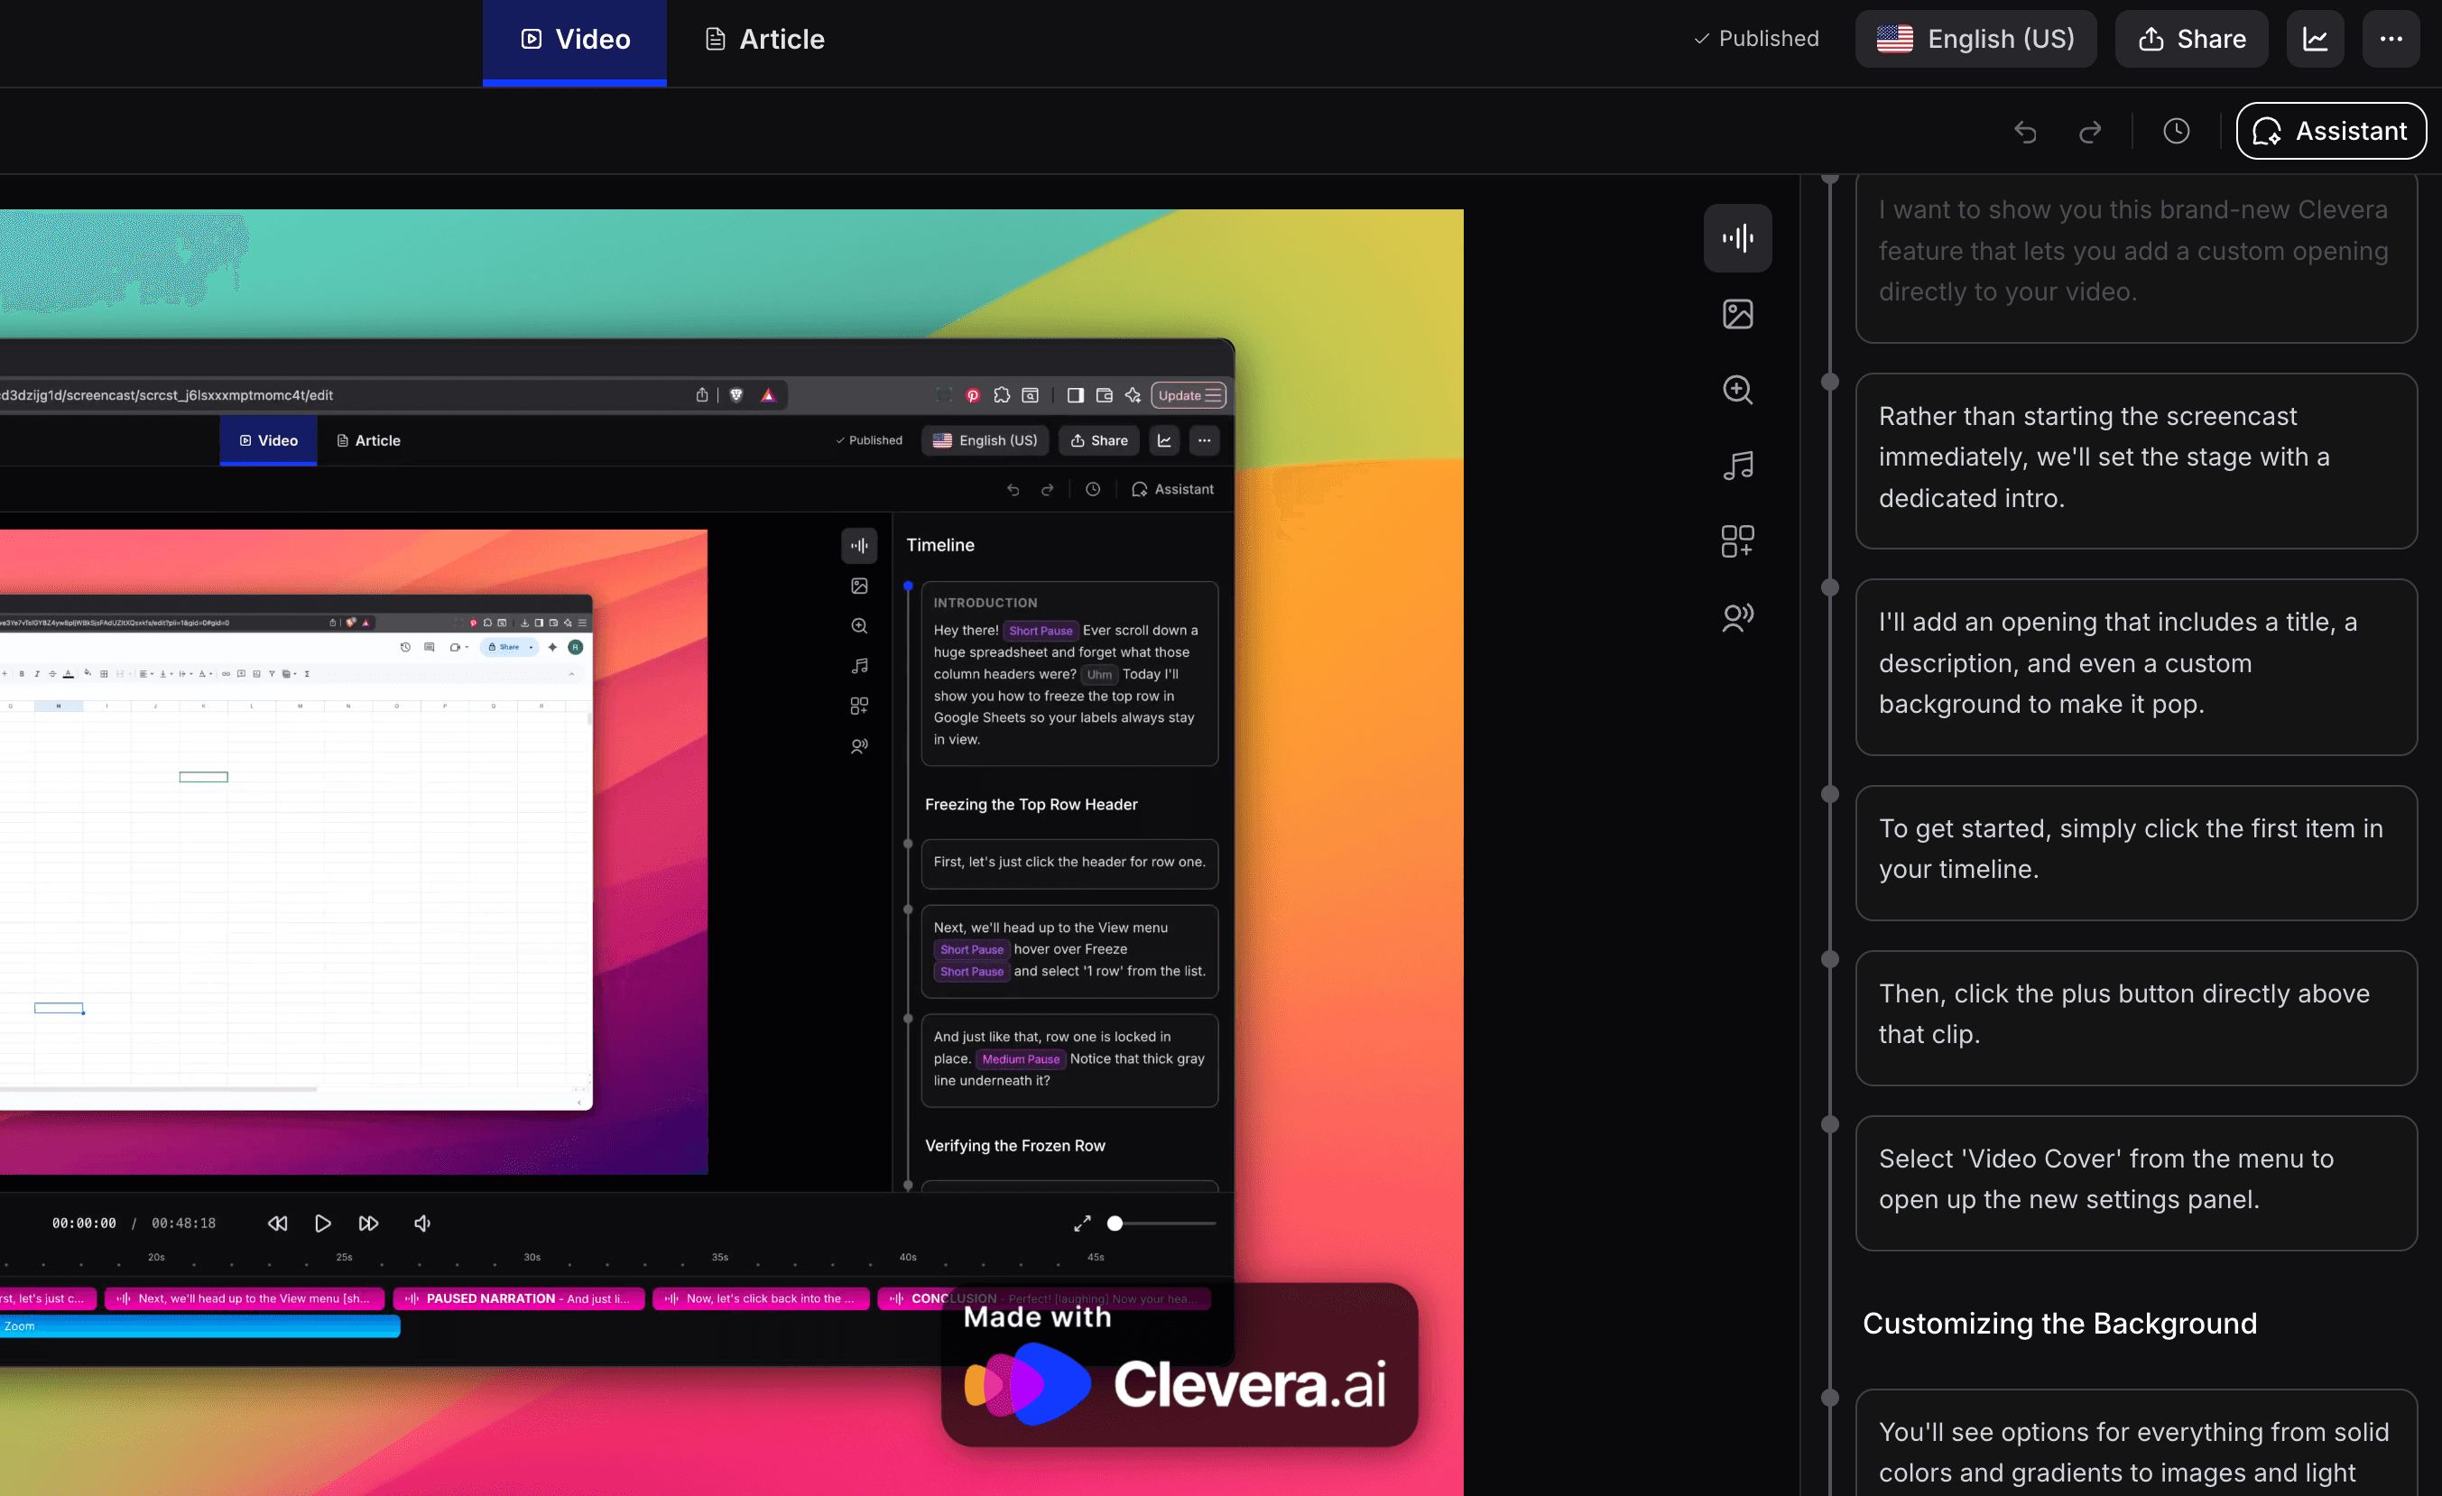Open the three-dots more options menu
Screen dimensions: 2442x1496
[x=2391, y=39]
